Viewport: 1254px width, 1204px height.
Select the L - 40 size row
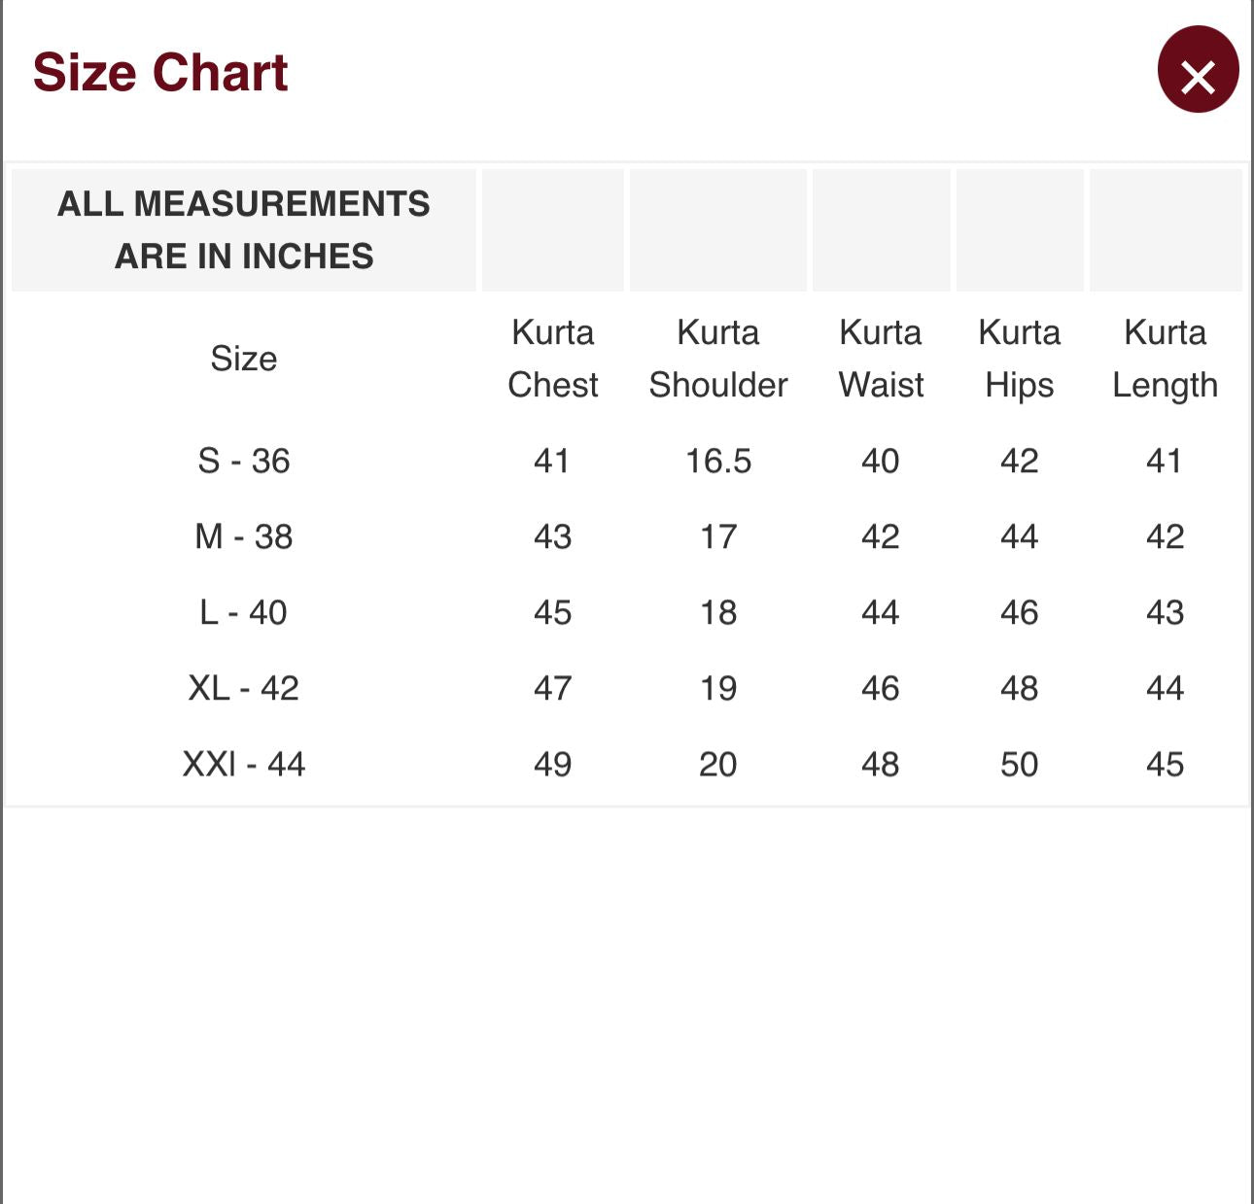(x=627, y=612)
